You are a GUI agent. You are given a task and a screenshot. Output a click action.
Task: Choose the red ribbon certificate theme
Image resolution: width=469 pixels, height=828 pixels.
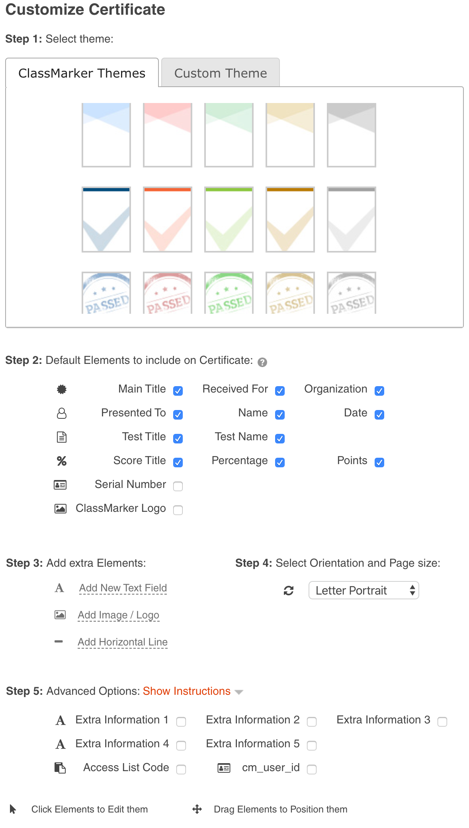(168, 135)
